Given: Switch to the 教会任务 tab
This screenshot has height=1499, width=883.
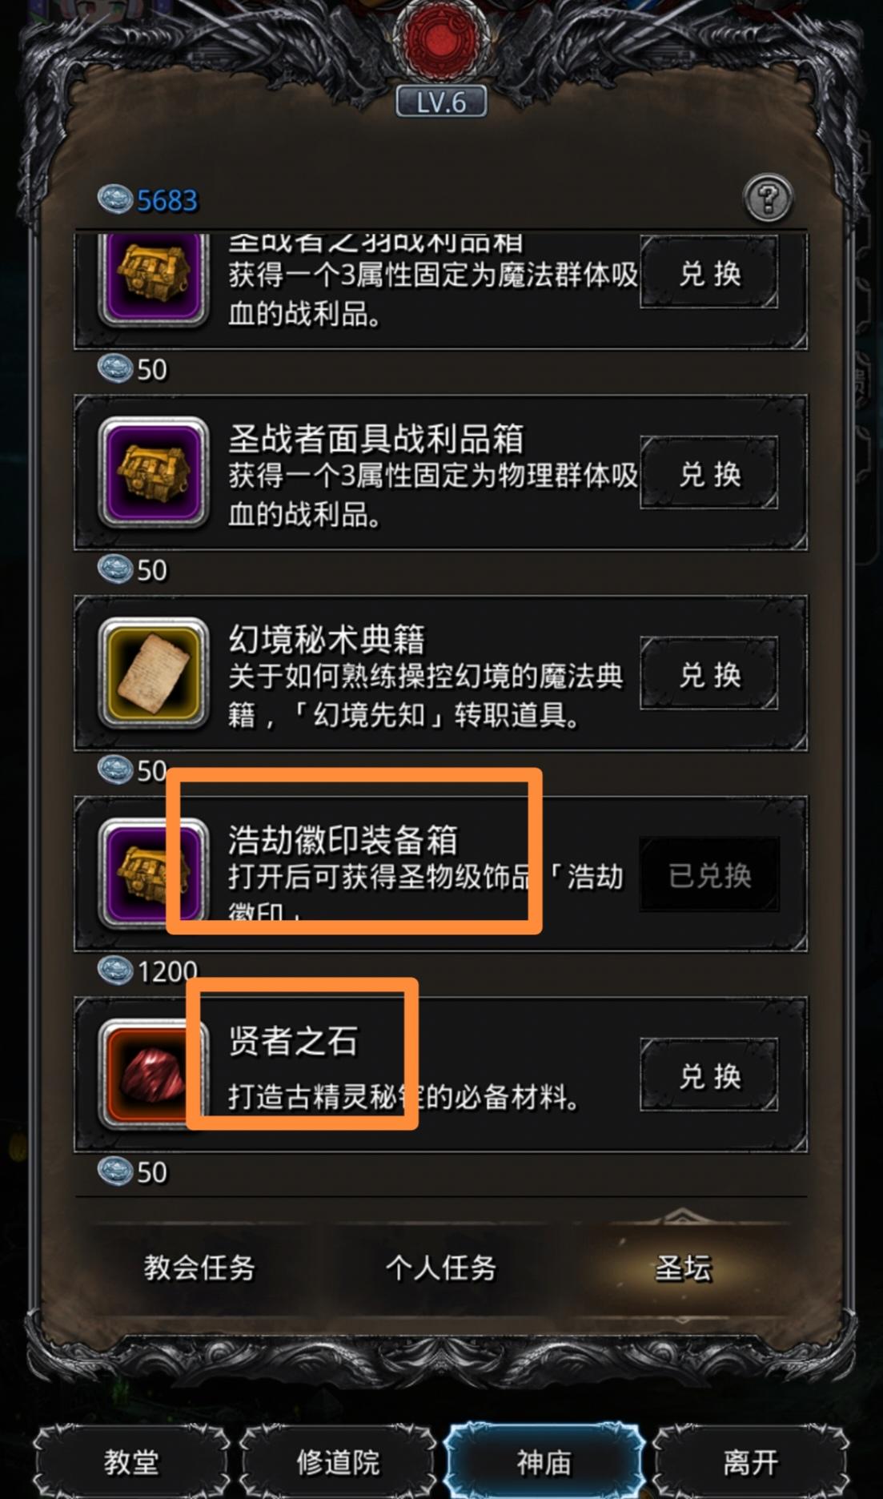Looking at the screenshot, I should coord(199,1267).
